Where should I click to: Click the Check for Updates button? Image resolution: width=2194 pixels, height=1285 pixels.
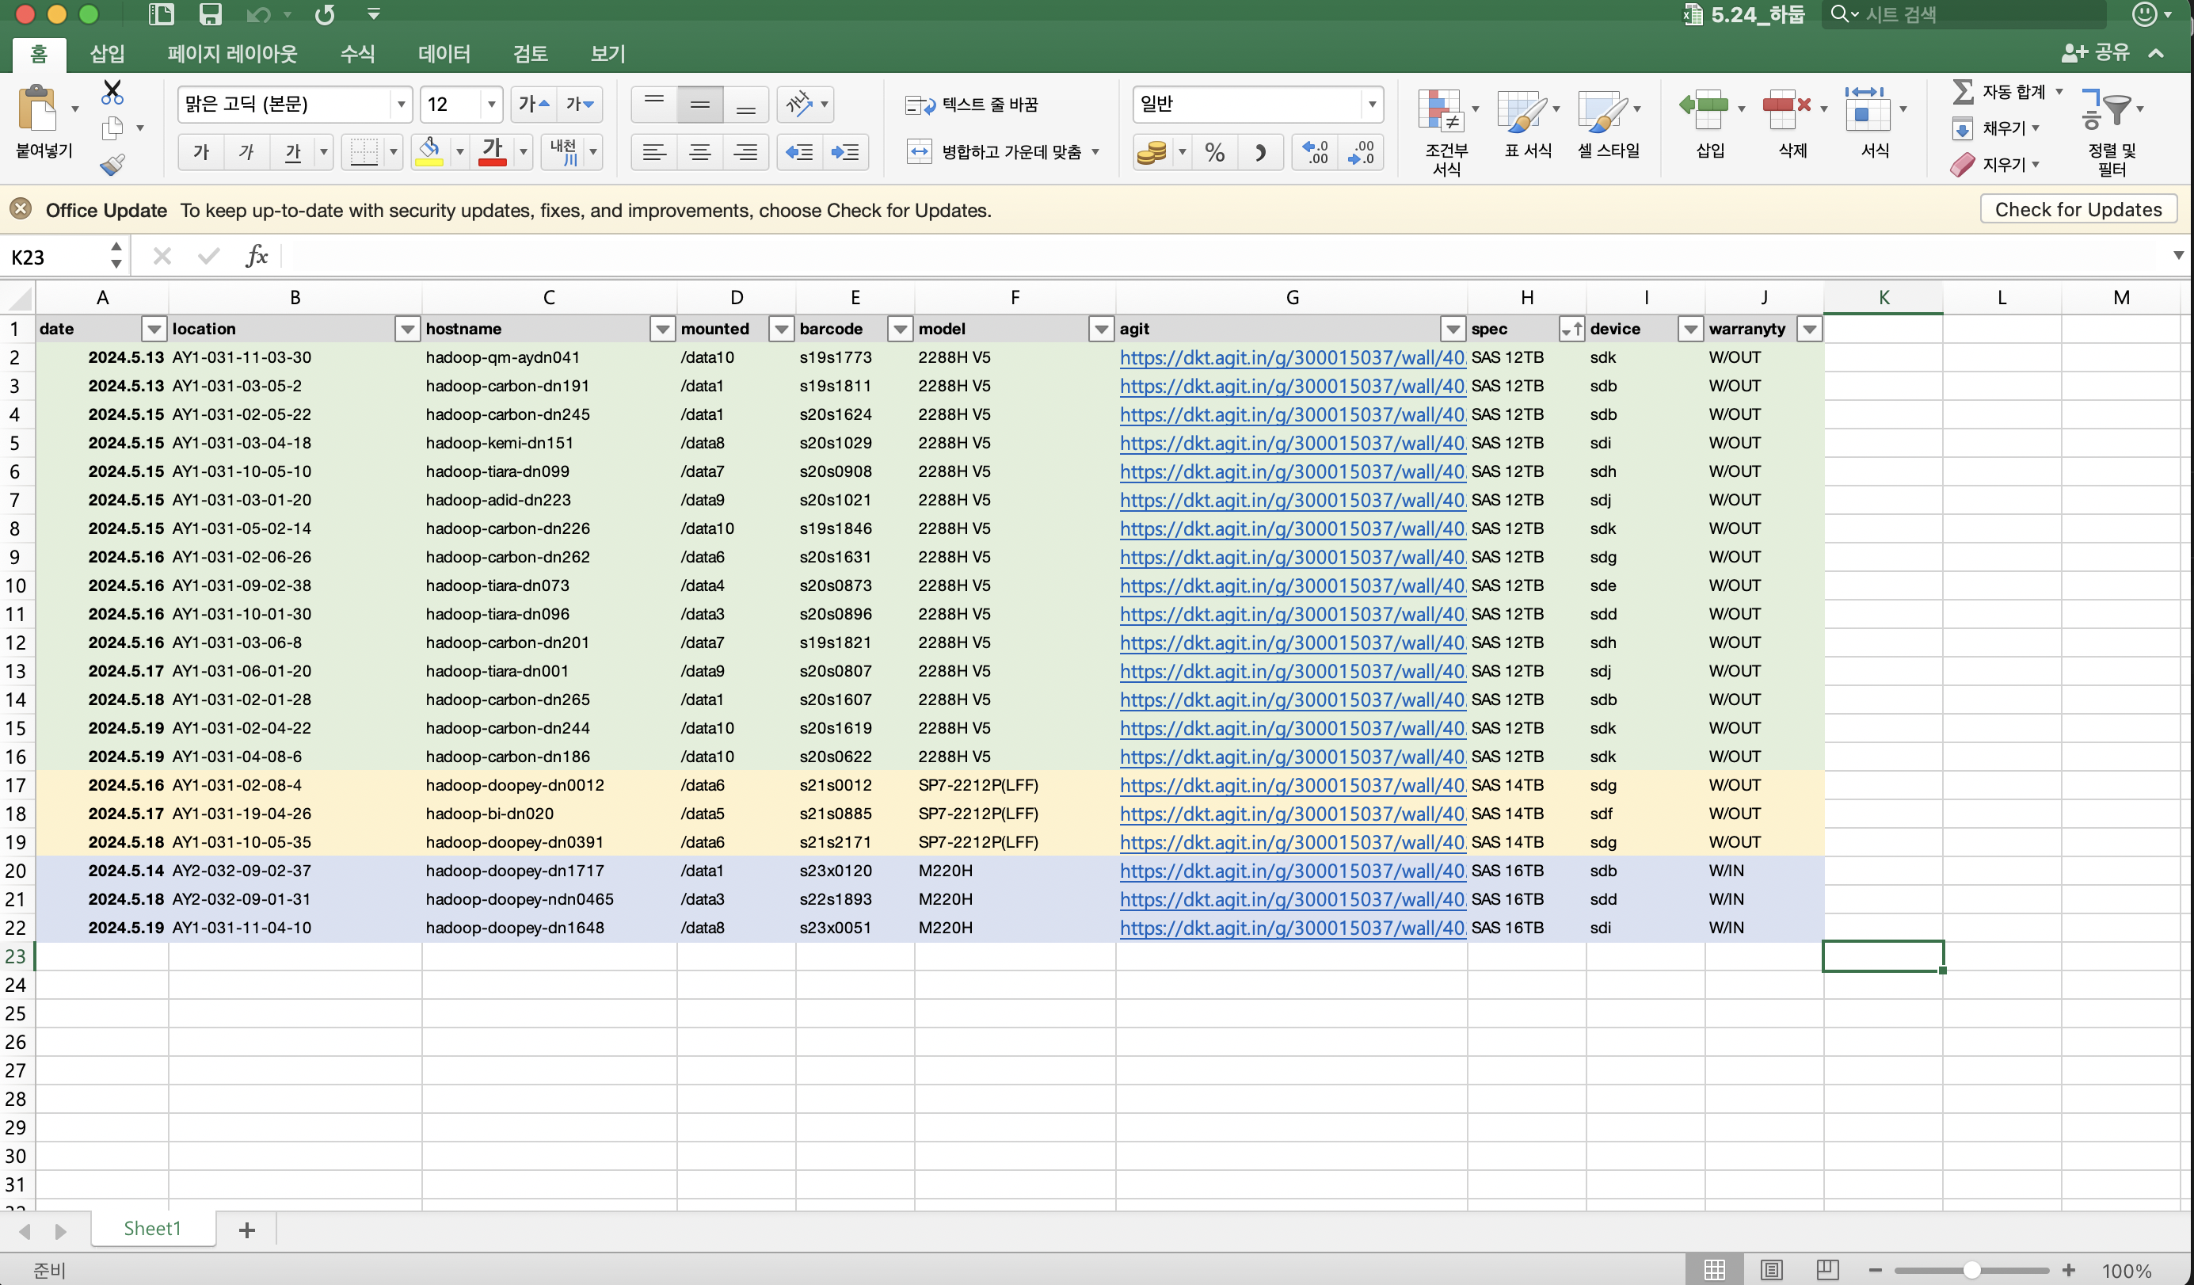tap(2078, 210)
